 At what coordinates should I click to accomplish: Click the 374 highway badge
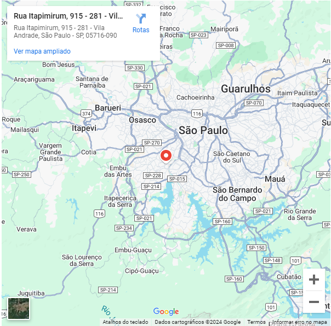pos(86,113)
